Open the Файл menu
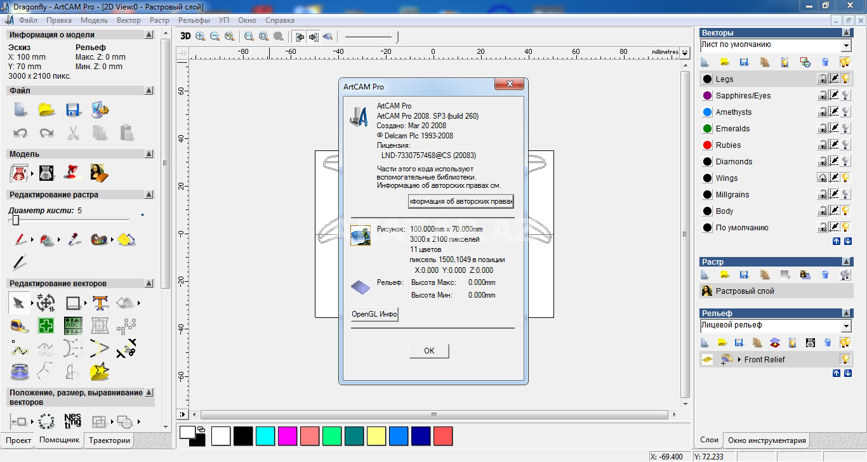Screen dimensions: 867x462 (x=29, y=20)
